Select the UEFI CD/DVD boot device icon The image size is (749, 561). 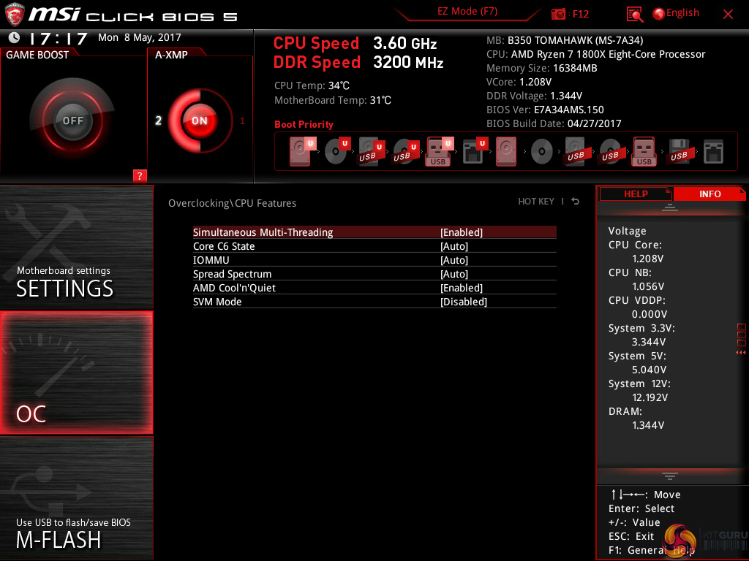click(x=337, y=151)
